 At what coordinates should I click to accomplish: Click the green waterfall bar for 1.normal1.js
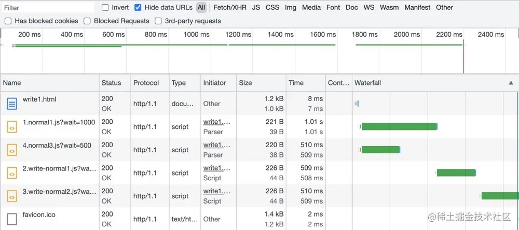coord(399,127)
